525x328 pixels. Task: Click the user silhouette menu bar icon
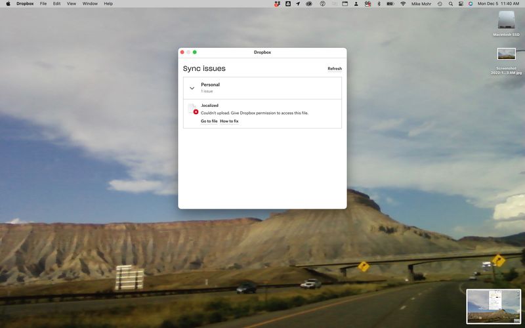pyautogui.click(x=356, y=4)
